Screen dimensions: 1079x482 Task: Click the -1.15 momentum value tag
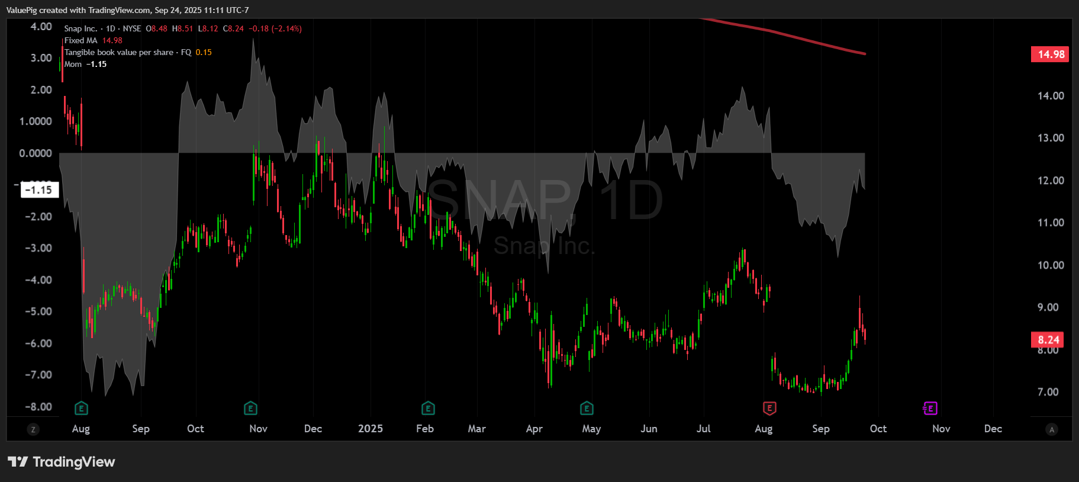[40, 190]
